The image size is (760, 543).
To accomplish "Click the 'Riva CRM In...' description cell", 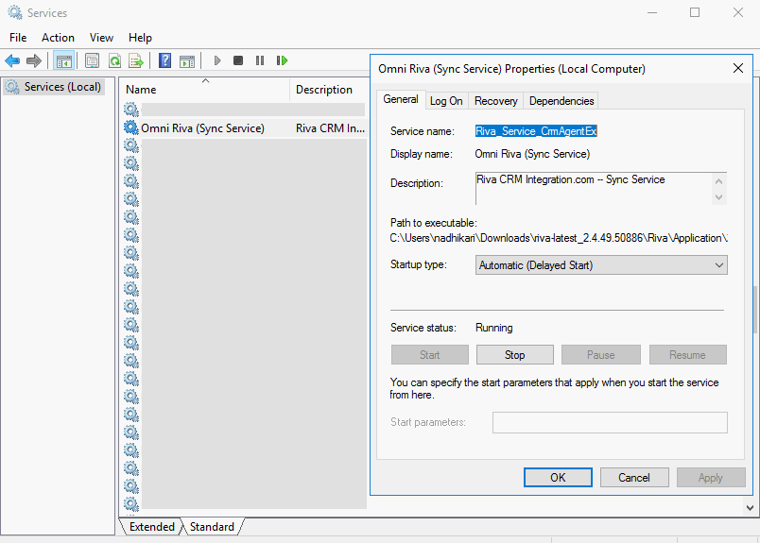I will click(x=331, y=127).
